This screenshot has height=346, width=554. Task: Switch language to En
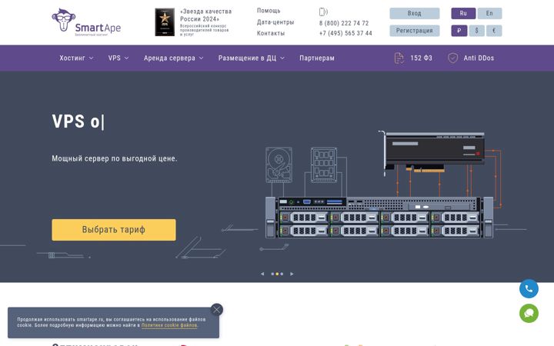[x=489, y=13]
